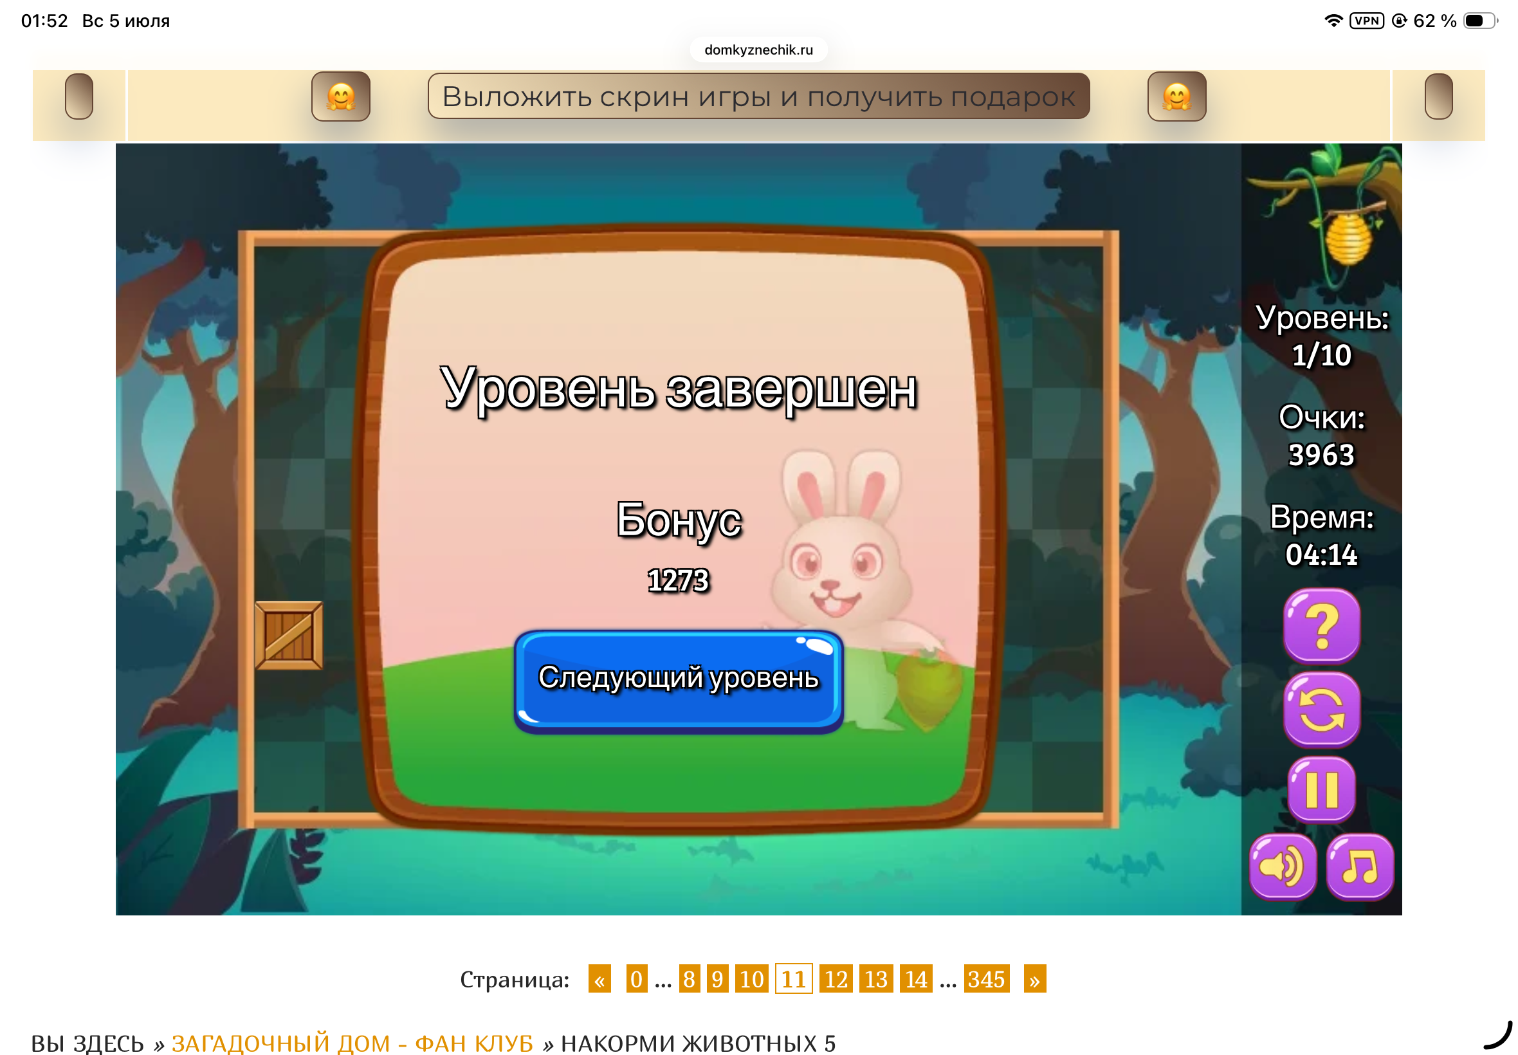Click the level indicator 1/10
1518x1055 pixels.
(x=1321, y=356)
